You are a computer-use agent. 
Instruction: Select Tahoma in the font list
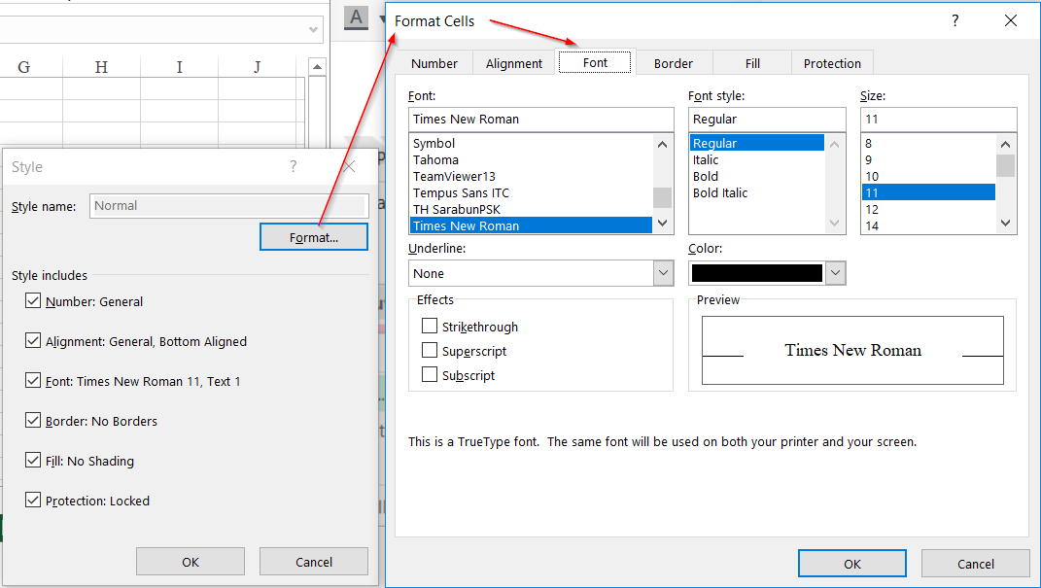(x=531, y=160)
